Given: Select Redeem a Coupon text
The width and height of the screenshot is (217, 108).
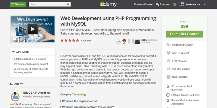Looking at the screenshot, I should point(183,45).
